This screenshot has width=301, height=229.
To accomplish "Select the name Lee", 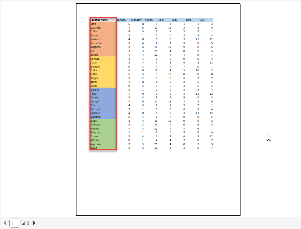I will (x=92, y=51).
